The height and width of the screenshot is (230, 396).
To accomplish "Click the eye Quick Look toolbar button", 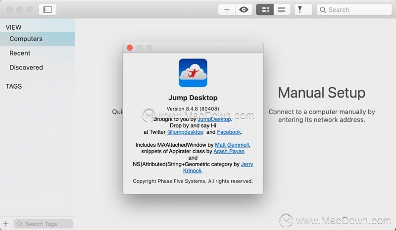I will pyautogui.click(x=244, y=9).
